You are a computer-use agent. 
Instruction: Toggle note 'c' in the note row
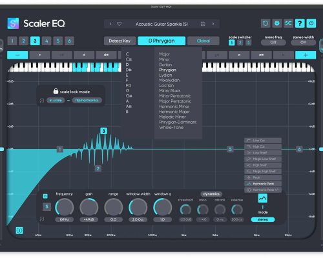click(39, 55)
